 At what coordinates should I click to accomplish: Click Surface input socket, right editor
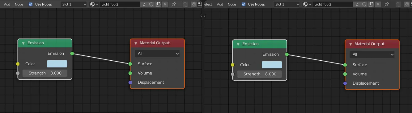tap(345, 65)
